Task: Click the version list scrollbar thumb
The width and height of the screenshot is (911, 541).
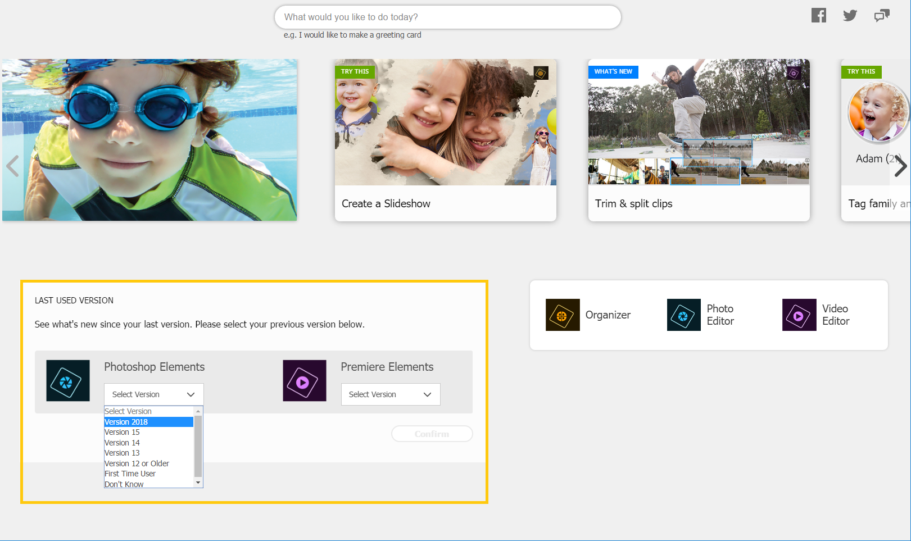Action: pyautogui.click(x=198, y=446)
